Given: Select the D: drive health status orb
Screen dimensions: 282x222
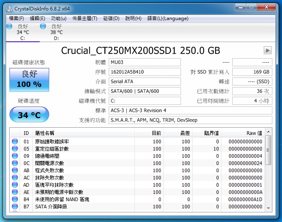Looking at the screenshot, I should point(43,26).
